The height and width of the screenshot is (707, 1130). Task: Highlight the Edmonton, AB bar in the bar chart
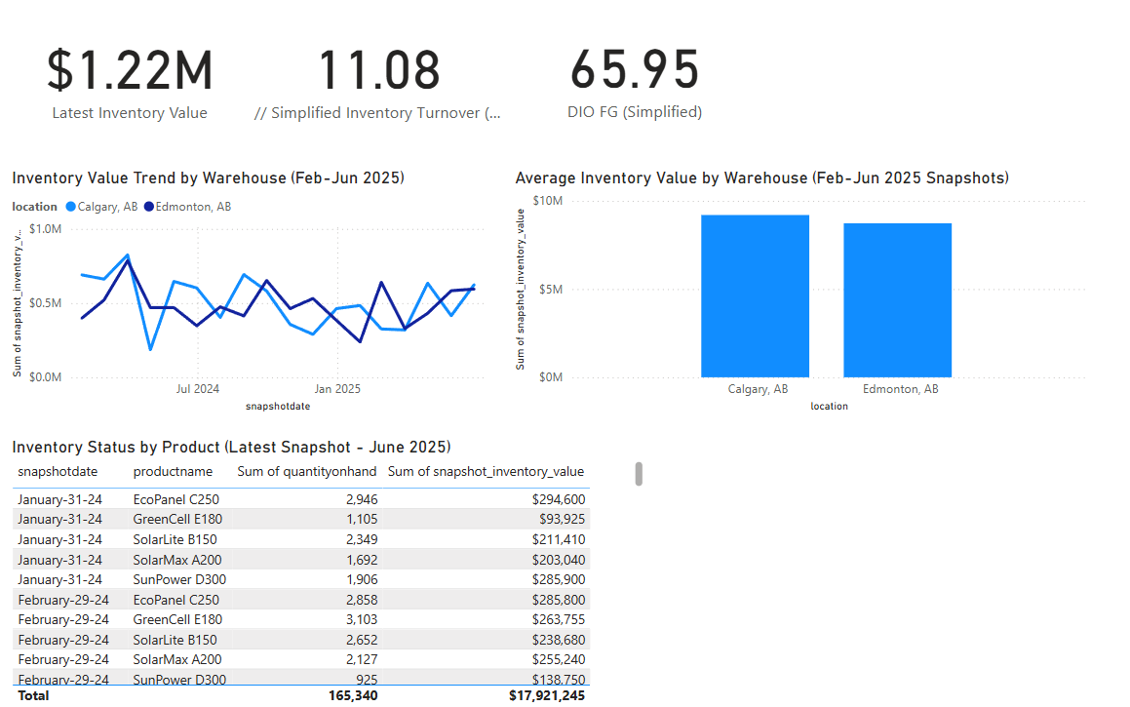[897, 295]
